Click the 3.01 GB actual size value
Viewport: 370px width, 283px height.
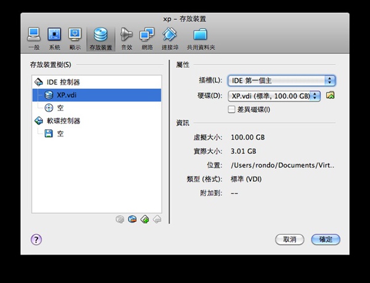coord(244,151)
